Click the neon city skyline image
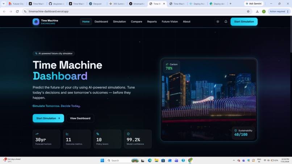Image resolution: width=292 pixels, height=164 pixels. [209, 100]
